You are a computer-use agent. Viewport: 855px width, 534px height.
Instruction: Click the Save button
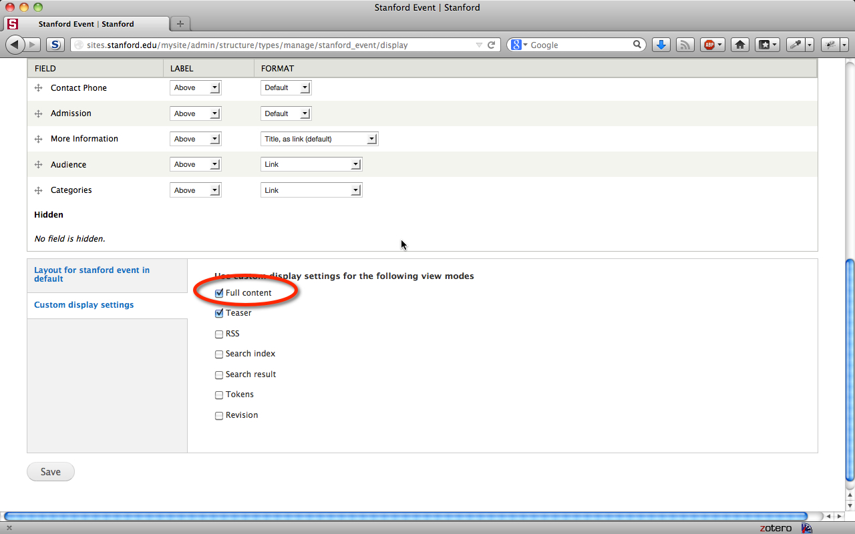(x=51, y=472)
